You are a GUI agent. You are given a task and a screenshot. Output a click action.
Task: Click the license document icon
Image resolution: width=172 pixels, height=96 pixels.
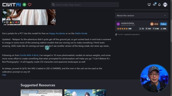[x=116, y=34]
